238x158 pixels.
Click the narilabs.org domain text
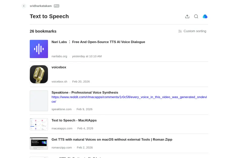59,56
